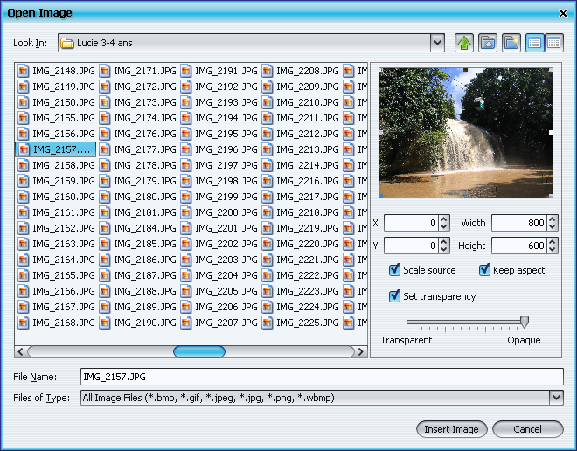577x451 pixels.
Task: Go up one folder level
Action: (x=464, y=43)
